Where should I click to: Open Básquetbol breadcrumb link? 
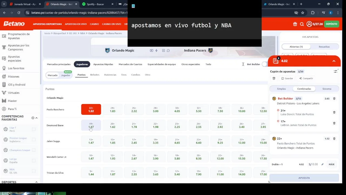coord(60,33)
